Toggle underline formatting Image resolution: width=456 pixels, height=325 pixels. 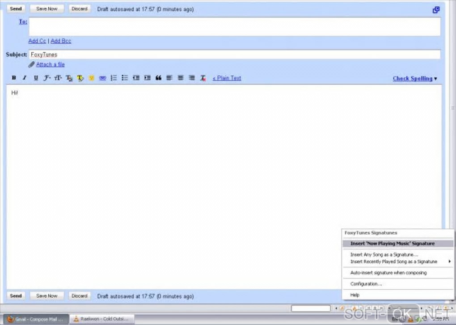click(36, 78)
